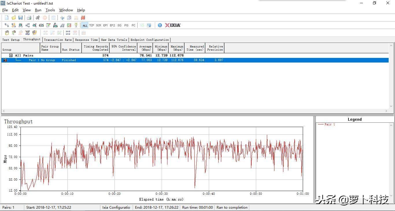Viewport: 395px width, 211px height.
Task: Enable the SCR filter view
Action: coord(98,25)
